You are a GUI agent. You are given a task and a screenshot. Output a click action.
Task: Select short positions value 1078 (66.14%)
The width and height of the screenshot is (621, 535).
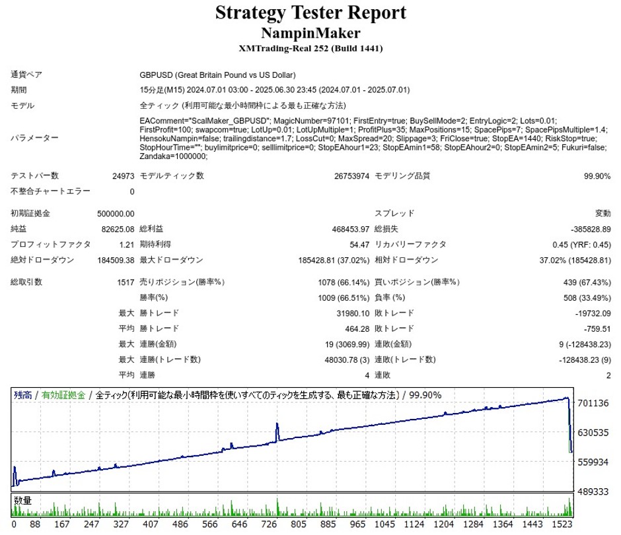[344, 282]
